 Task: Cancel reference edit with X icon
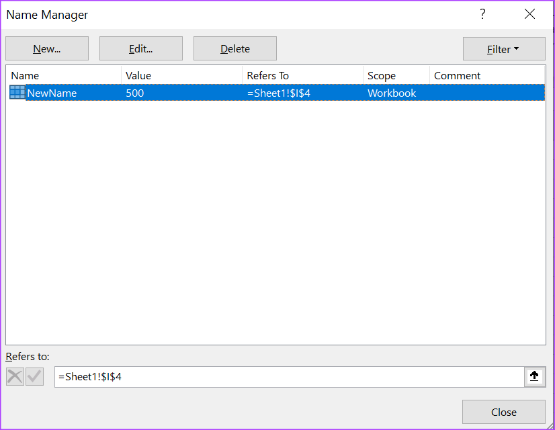15,376
